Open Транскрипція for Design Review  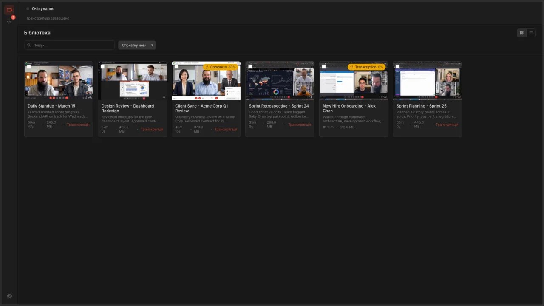pos(152,129)
